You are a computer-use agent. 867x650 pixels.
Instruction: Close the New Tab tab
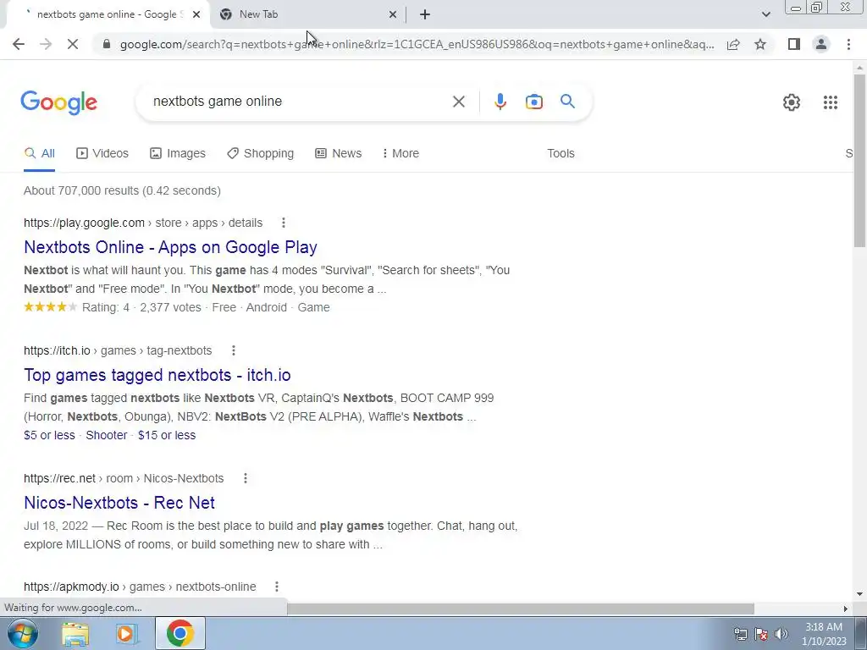click(393, 14)
